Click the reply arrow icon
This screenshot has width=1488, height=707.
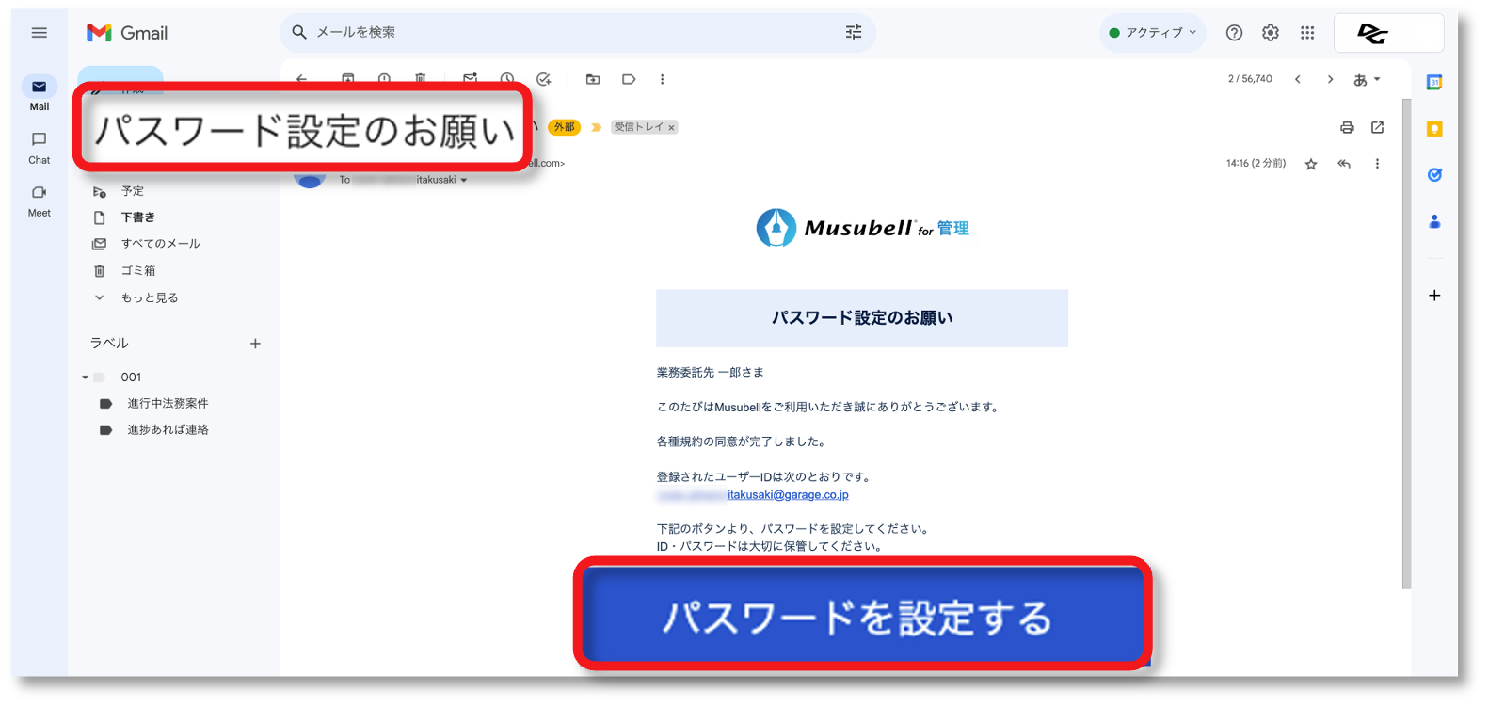(1344, 164)
